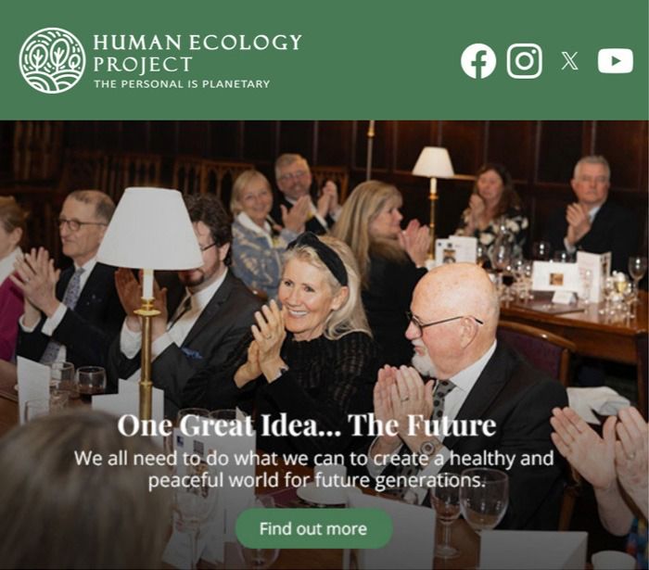Open the Instagram profile icon
Viewport: 649px width, 570px height.
525,61
